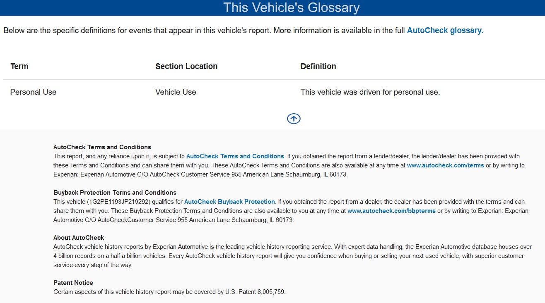This screenshot has width=545, height=303.
Task: Click the driven for personal use definition text
Action: click(x=370, y=92)
